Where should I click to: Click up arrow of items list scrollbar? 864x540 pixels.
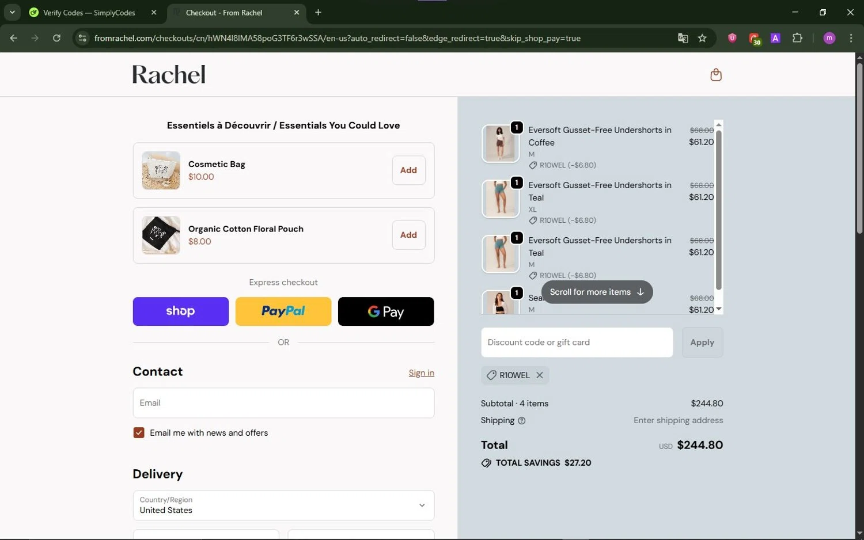pos(718,124)
